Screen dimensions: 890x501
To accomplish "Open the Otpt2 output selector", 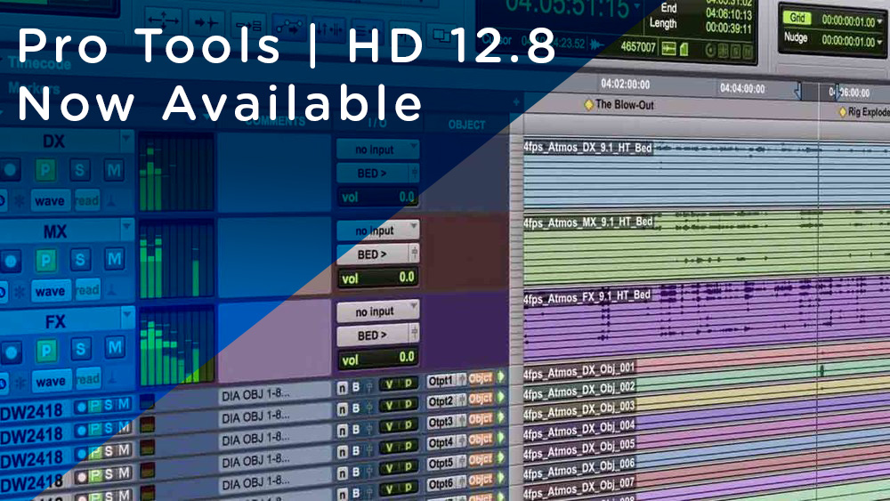I will click(x=446, y=401).
